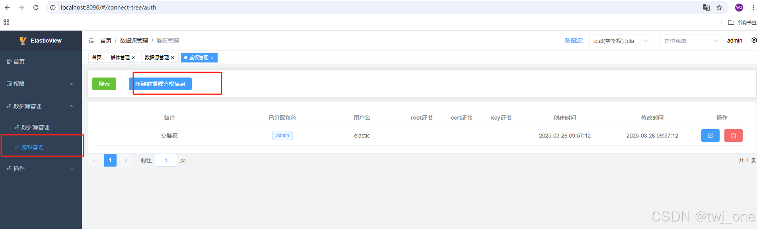The height and width of the screenshot is (229, 757).
Task: Click the 数据源: label in header
Action: pyautogui.click(x=574, y=41)
